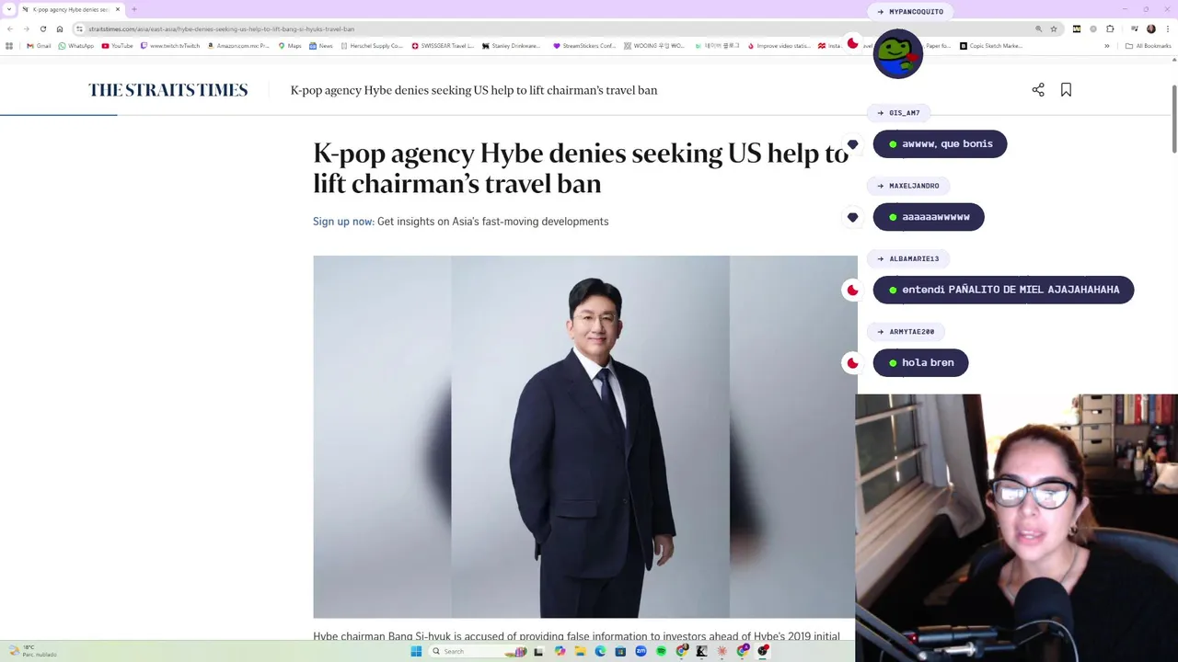1178x662 pixels.
Task: Click the Bang Si-hyuk article photo
Action: [x=585, y=437]
